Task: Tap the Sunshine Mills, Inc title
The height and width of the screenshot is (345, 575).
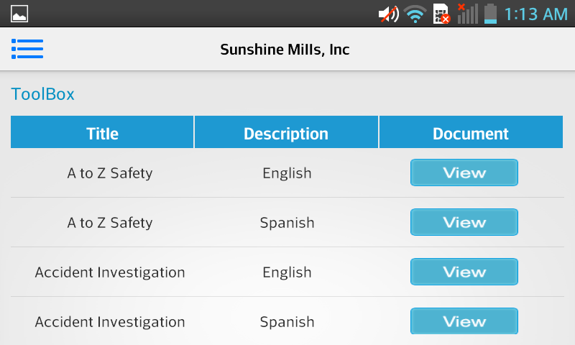Action: coord(285,50)
